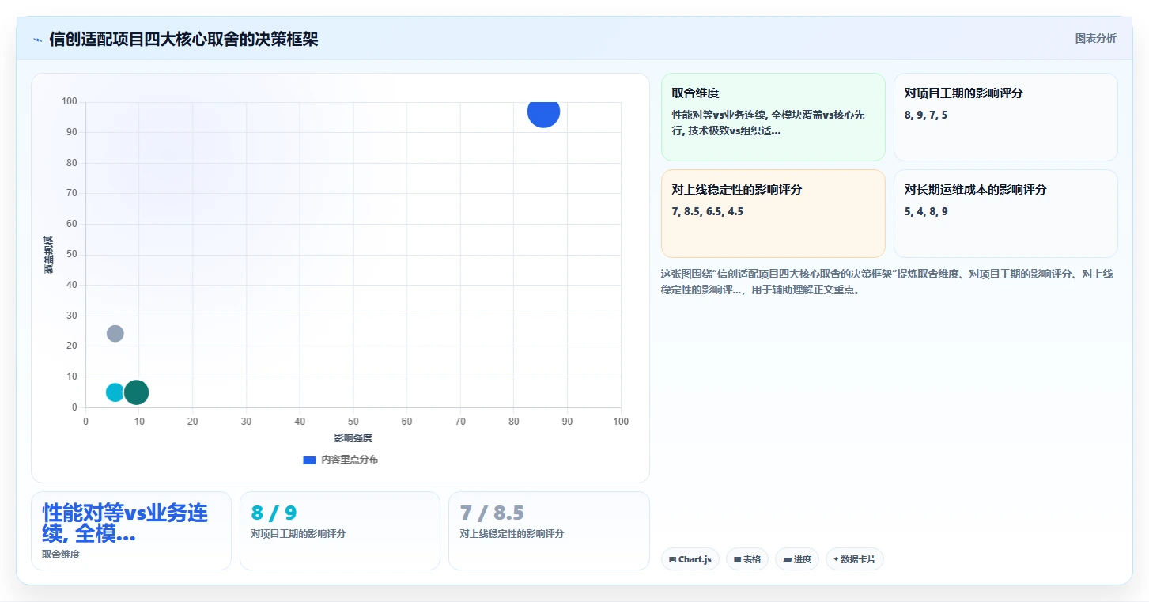Open the green 取舍维度 card
Viewport: 1149px width, 602px height.
(773, 117)
